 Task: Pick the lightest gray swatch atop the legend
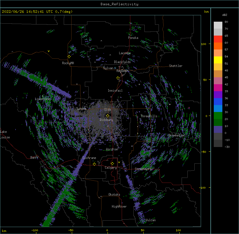(x=218, y=25)
